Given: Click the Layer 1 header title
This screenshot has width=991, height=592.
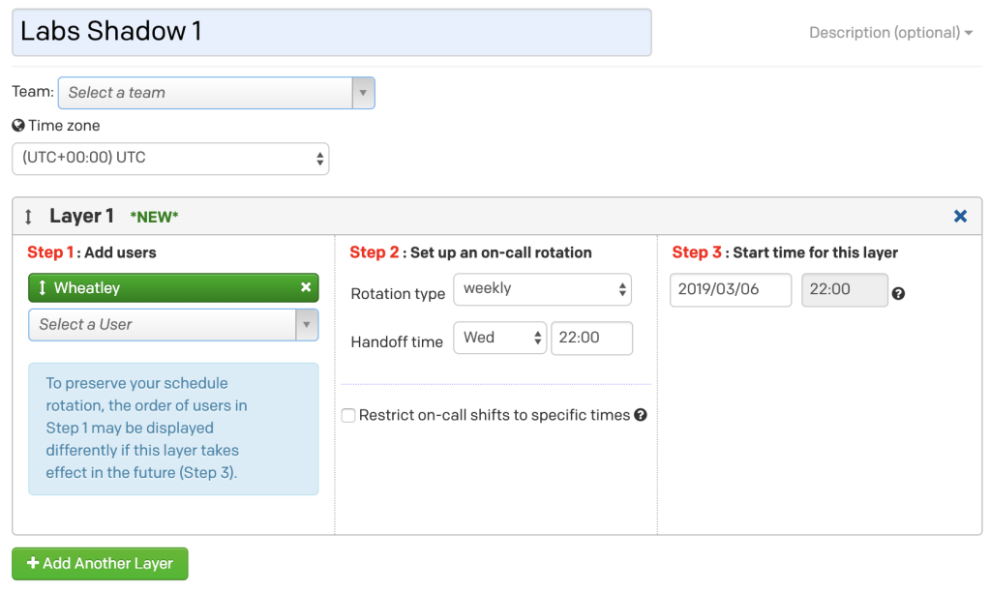Looking at the screenshot, I should pos(81,217).
